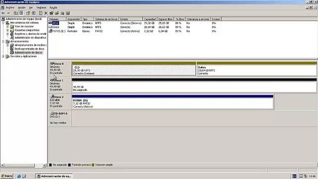Click the show desktop quick launch icon

24,176
